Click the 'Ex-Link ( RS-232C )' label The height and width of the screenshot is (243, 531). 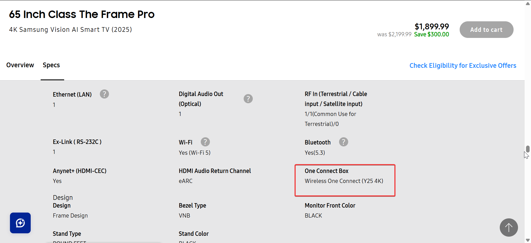(x=77, y=142)
